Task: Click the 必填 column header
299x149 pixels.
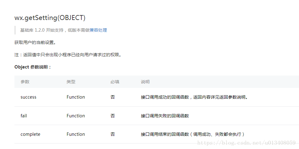Action: tap(115, 82)
